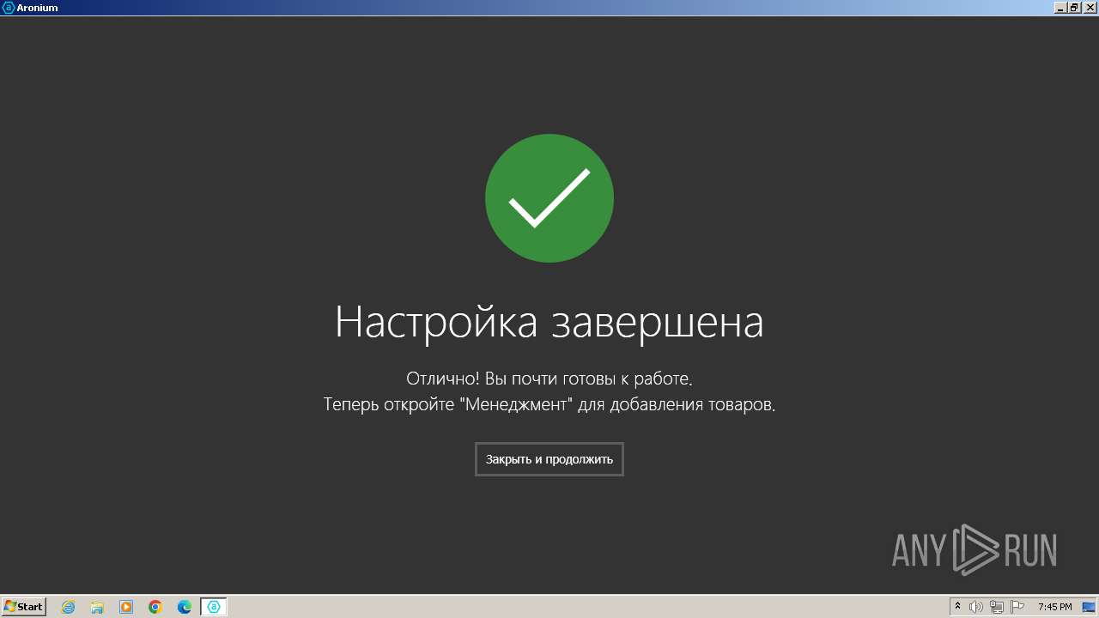Open the volume speaker tray icon
Viewport: 1099px width, 618px height.
pyautogui.click(x=976, y=607)
